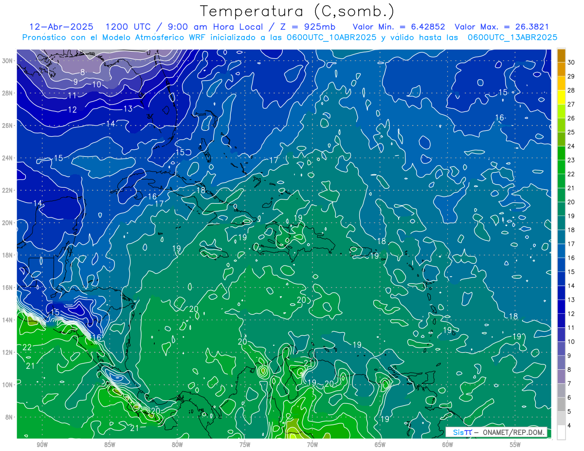Click the 12N latitude axis label
This screenshot has height=451, width=584.
[x=8, y=352]
